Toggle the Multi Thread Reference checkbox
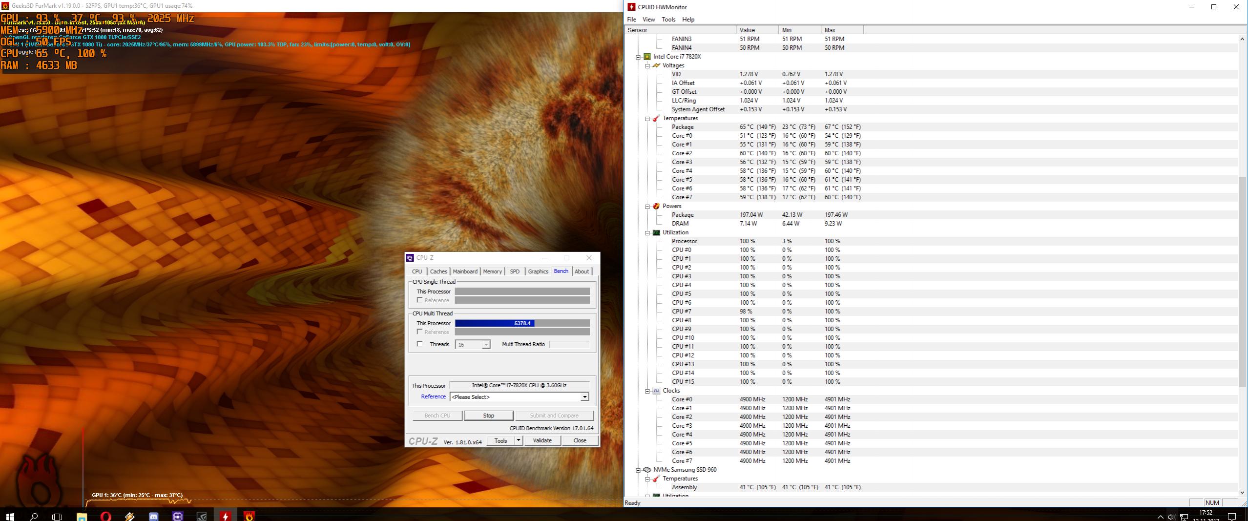 point(419,332)
